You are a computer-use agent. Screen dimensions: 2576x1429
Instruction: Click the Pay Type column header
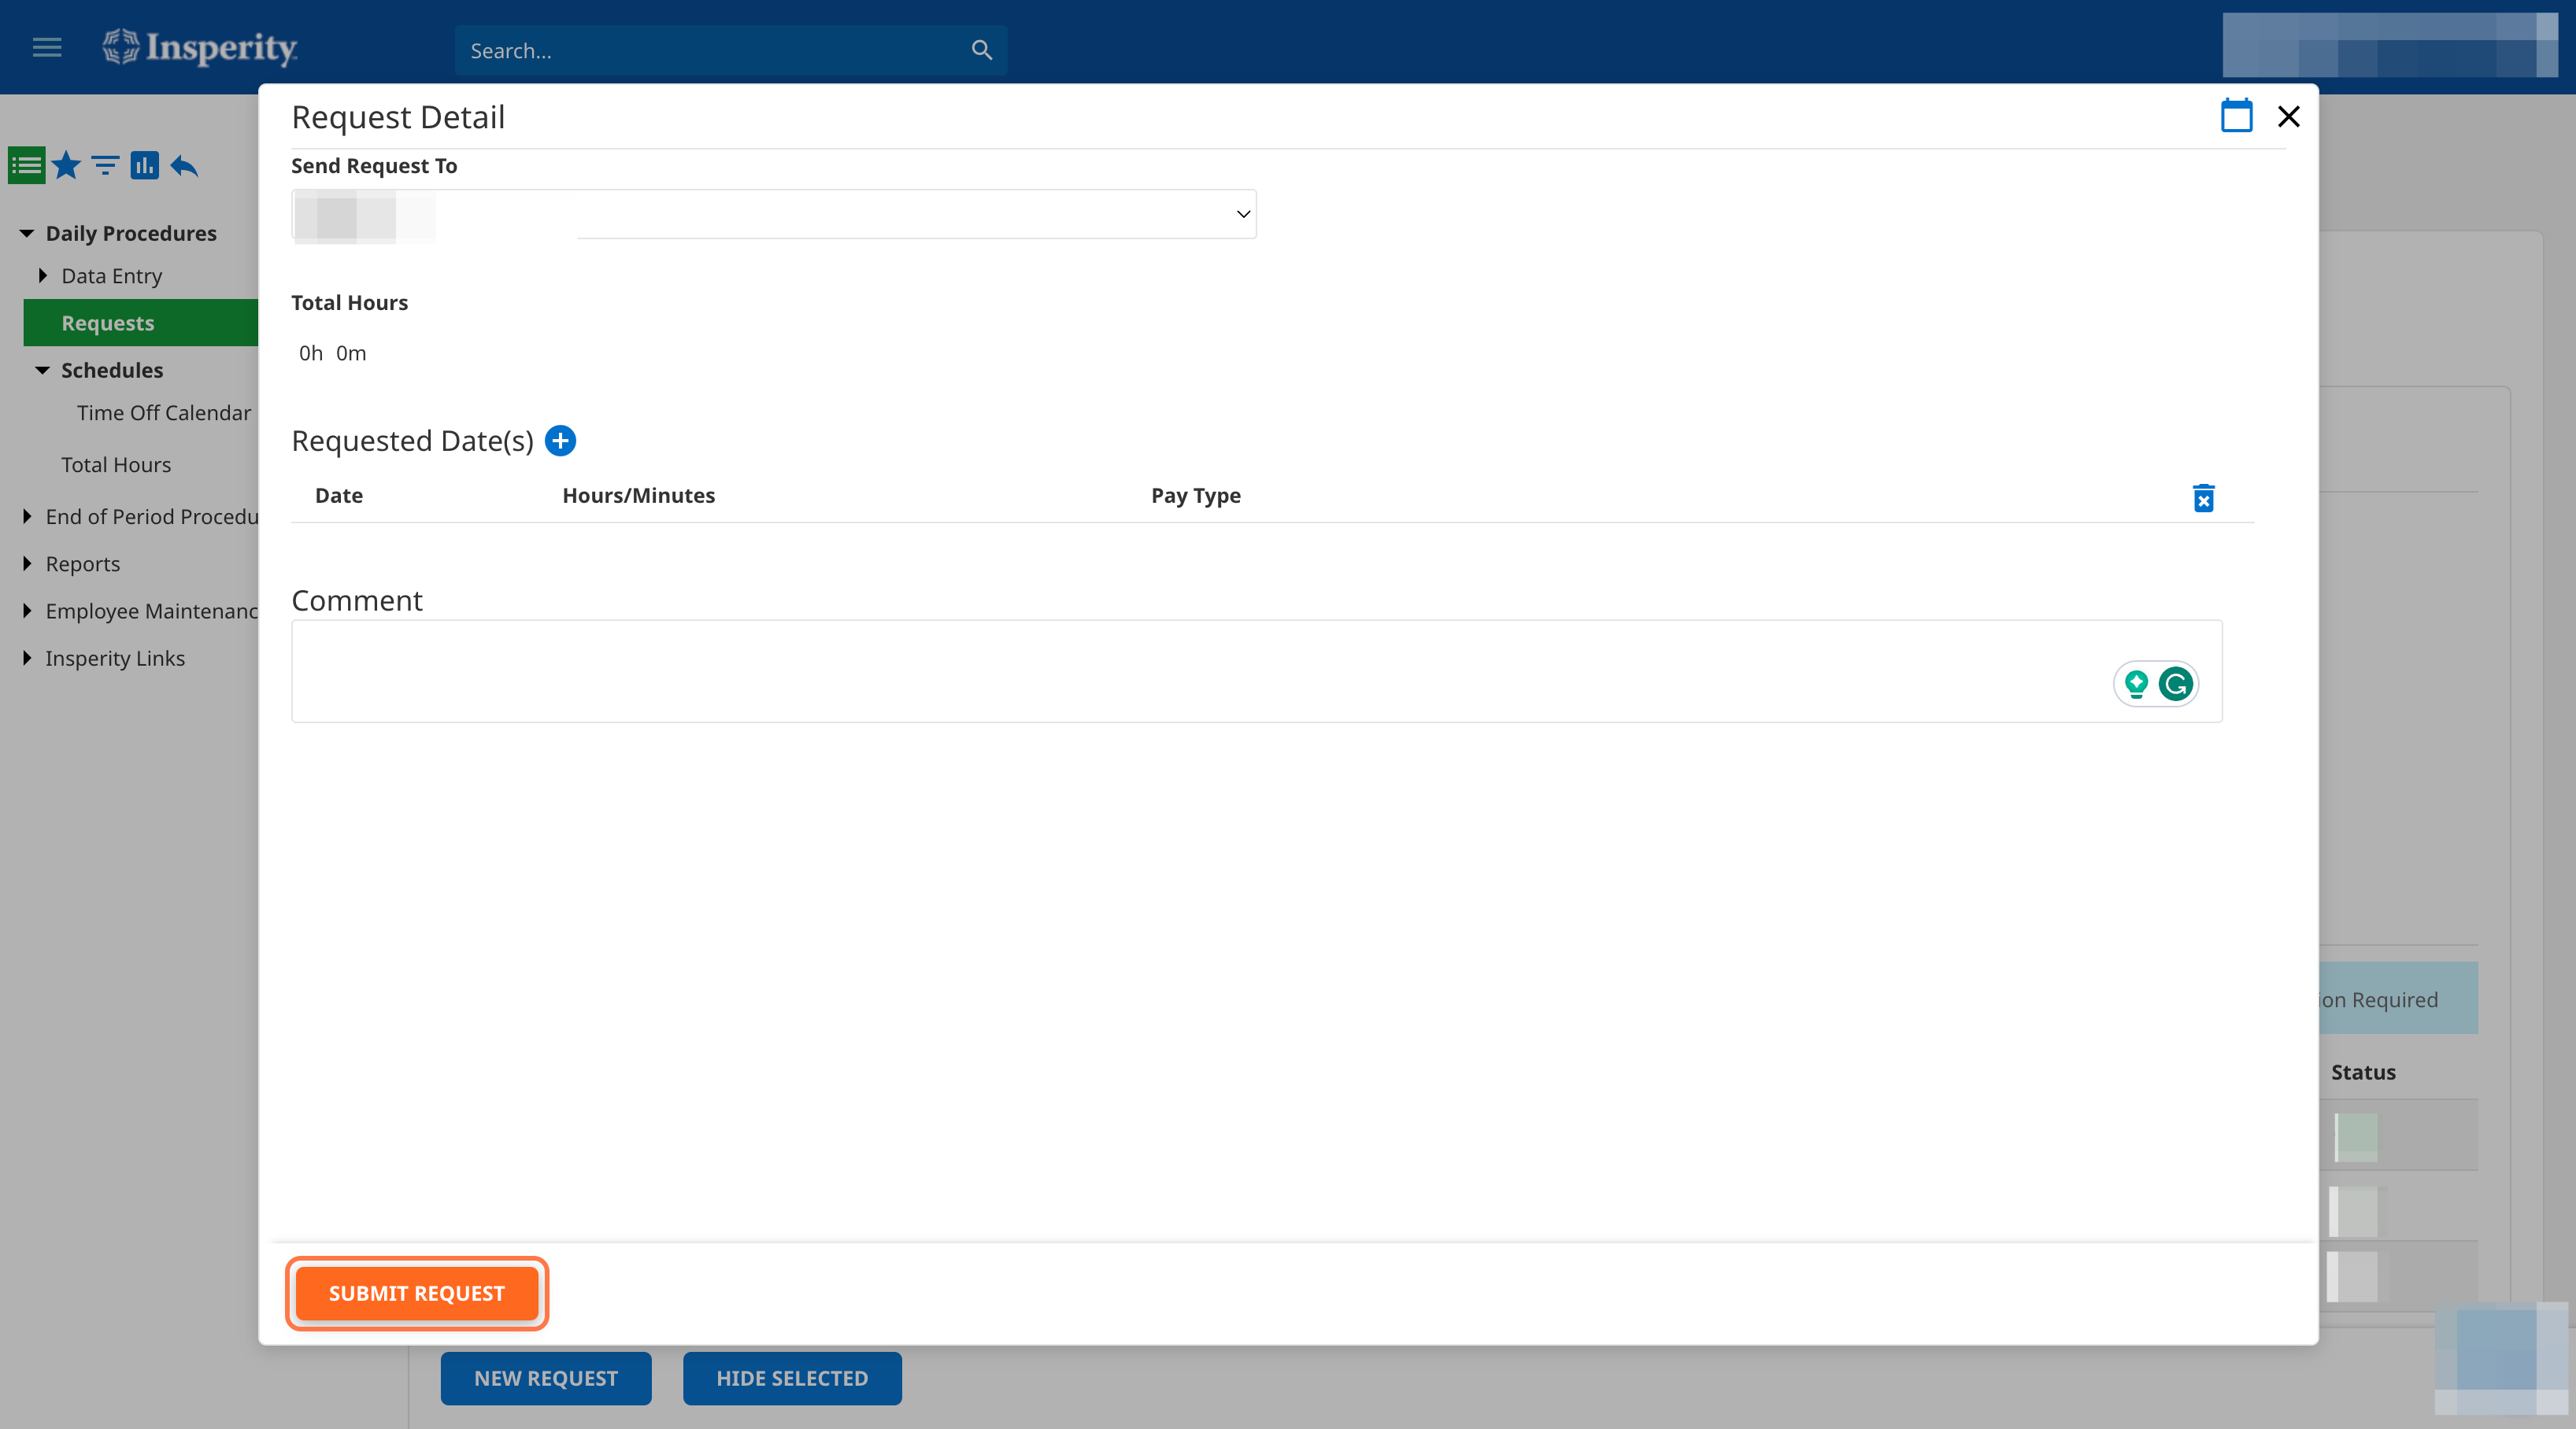(x=1196, y=496)
